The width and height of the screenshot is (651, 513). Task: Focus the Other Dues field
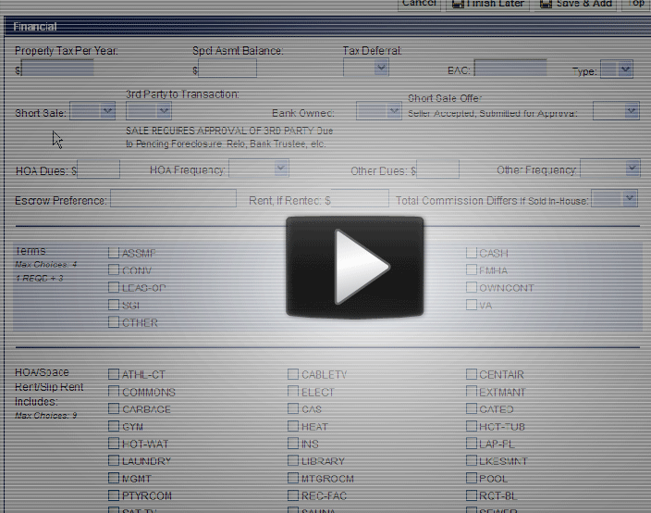pyautogui.click(x=437, y=169)
